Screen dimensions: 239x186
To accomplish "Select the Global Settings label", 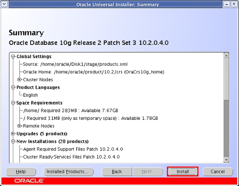I will 34,57.
